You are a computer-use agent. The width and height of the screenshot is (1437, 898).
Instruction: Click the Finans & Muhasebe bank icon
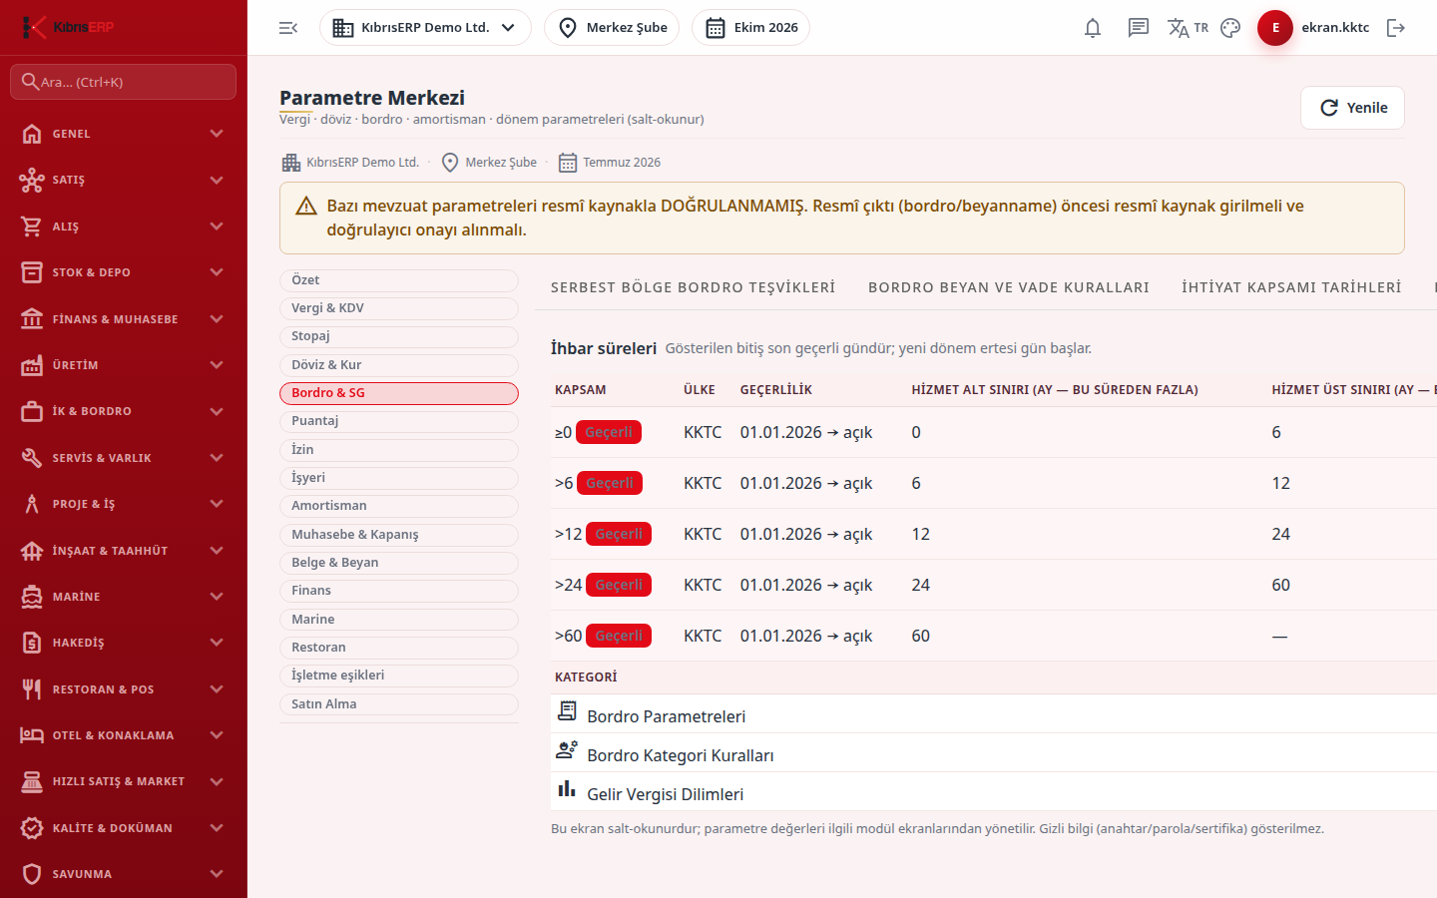point(32,319)
